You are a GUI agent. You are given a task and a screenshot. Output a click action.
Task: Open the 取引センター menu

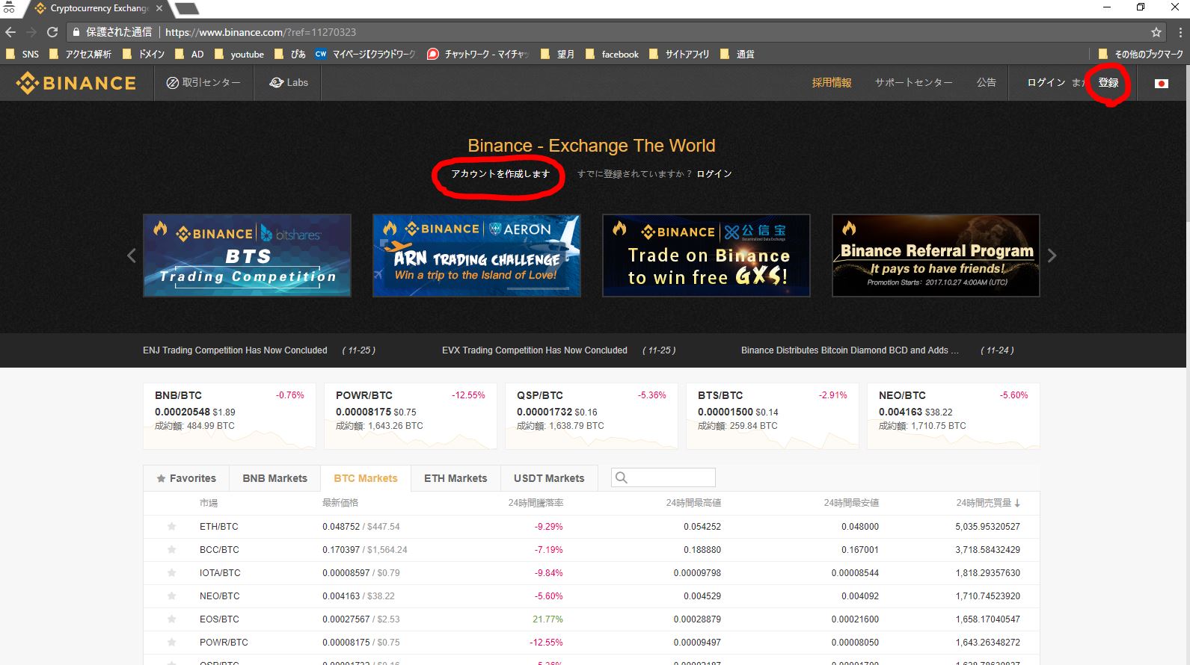[x=203, y=83]
